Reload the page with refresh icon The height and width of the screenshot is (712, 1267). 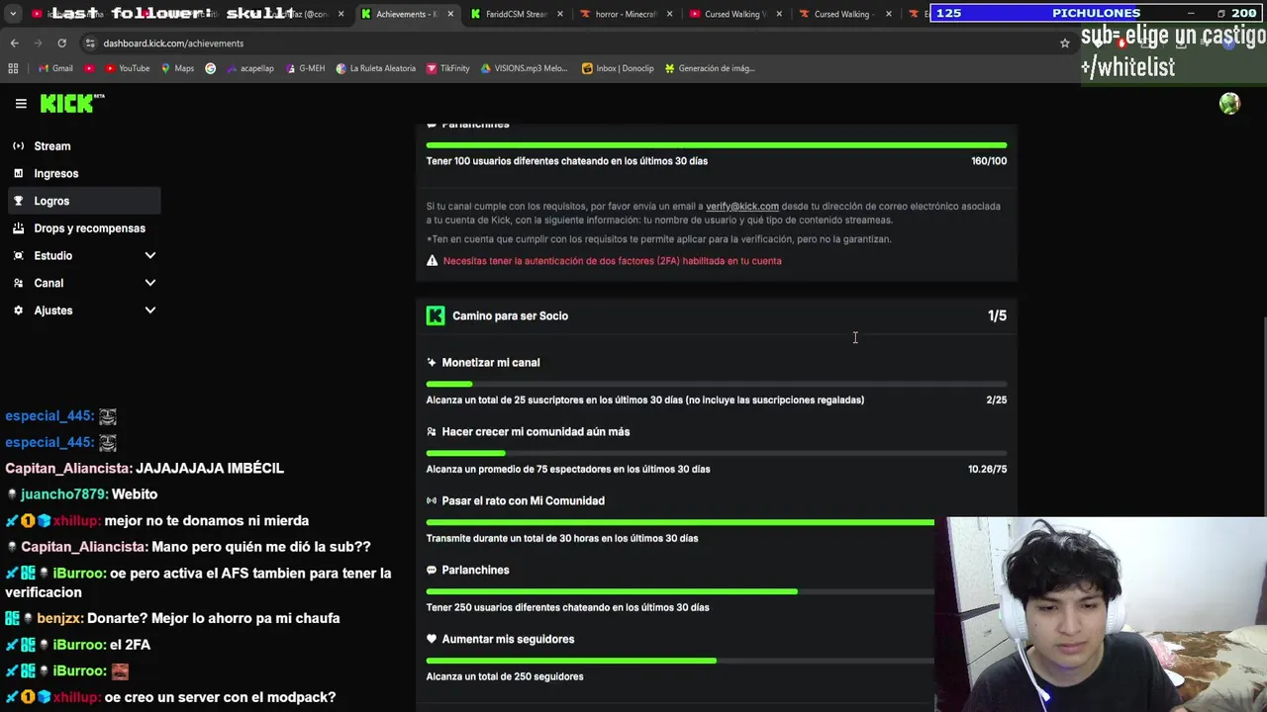click(61, 44)
